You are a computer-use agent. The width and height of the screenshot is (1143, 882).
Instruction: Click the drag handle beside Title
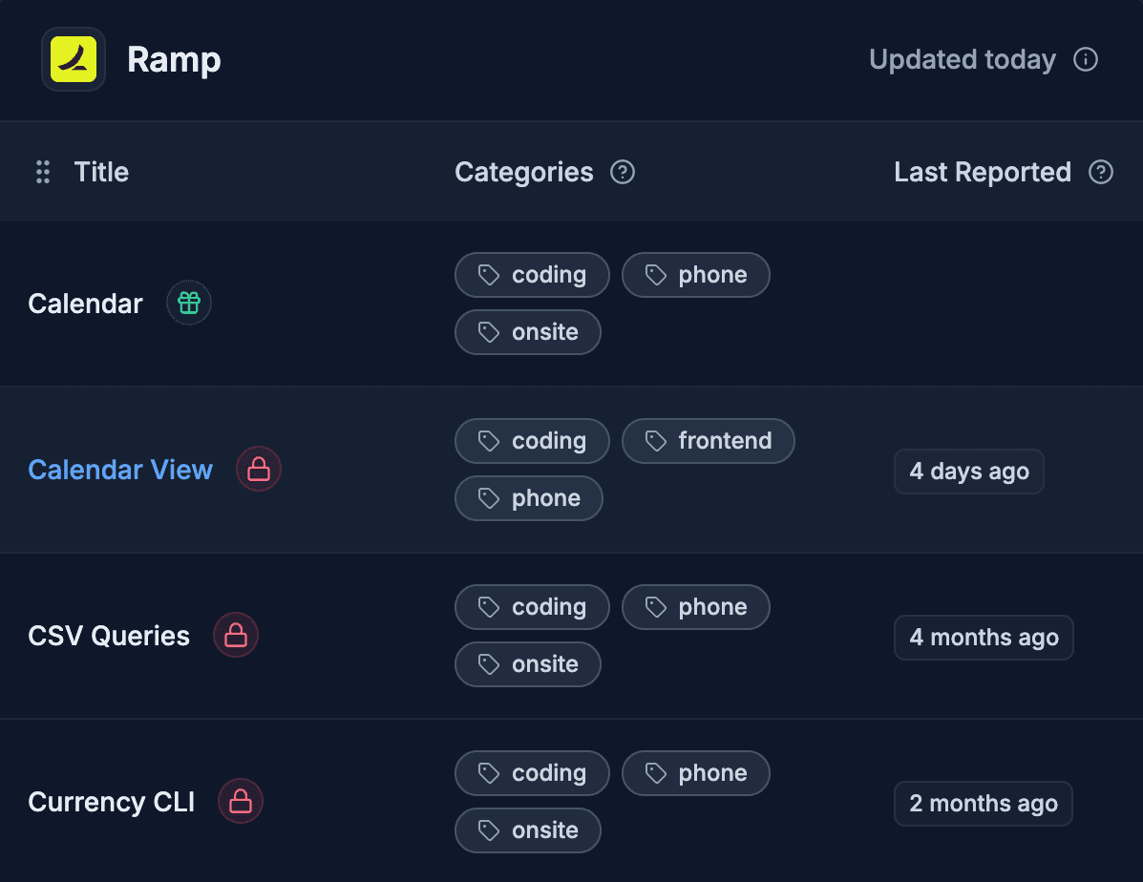pos(43,172)
